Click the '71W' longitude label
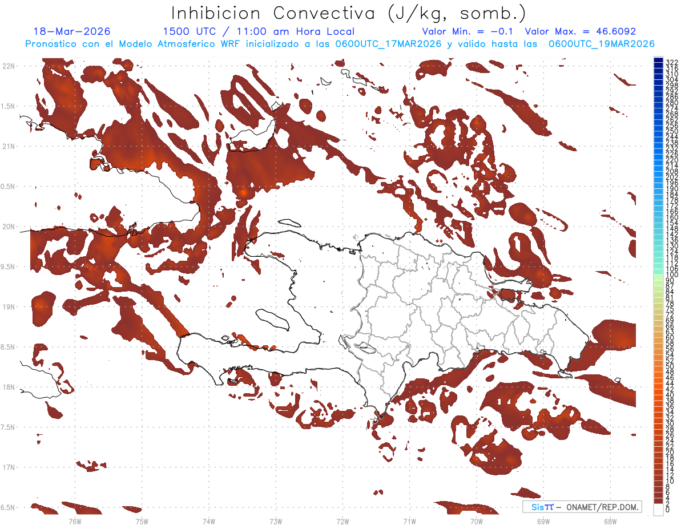Screen dimensions: 685x529 409,521
